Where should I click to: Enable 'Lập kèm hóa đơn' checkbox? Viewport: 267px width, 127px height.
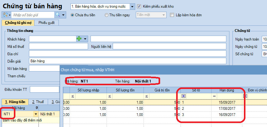coord(172,15)
